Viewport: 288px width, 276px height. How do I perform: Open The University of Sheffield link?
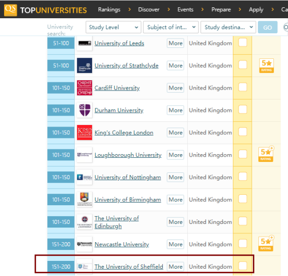pos(129,267)
